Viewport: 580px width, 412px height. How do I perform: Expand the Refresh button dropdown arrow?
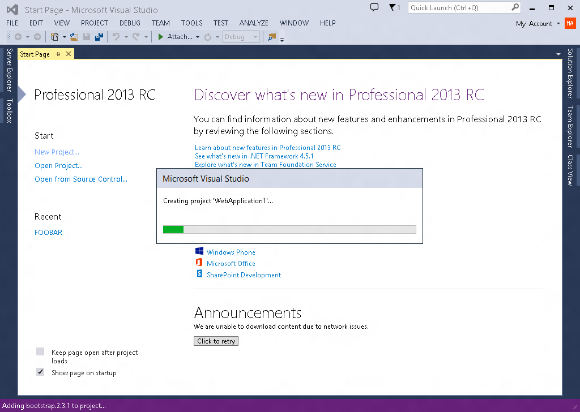(217, 37)
